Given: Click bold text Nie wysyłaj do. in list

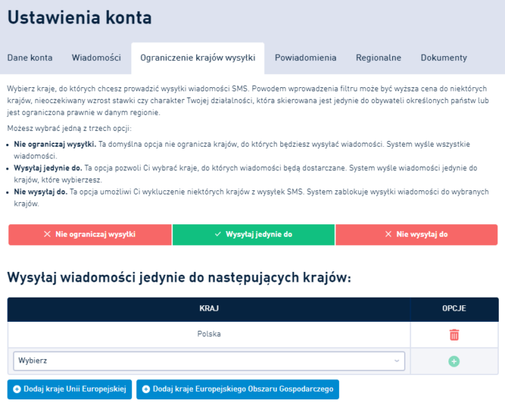Looking at the screenshot, I should [x=41, y=192].
